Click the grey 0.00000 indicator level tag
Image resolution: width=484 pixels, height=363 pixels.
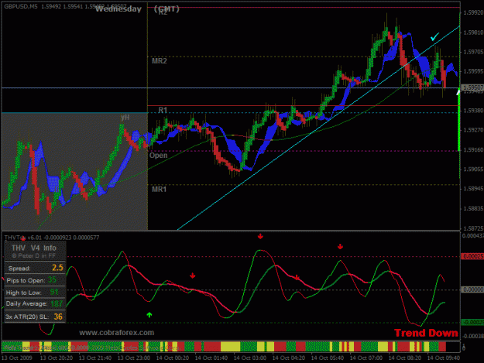pos(472,289)
